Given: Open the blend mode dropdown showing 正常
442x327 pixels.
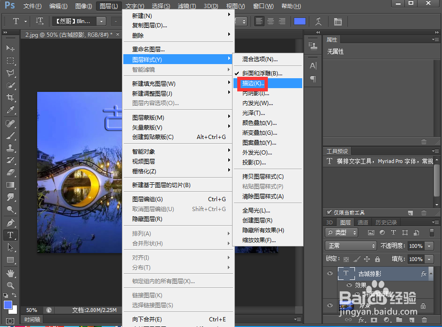Looking at the screenshot, I should (x=351, y=245).
